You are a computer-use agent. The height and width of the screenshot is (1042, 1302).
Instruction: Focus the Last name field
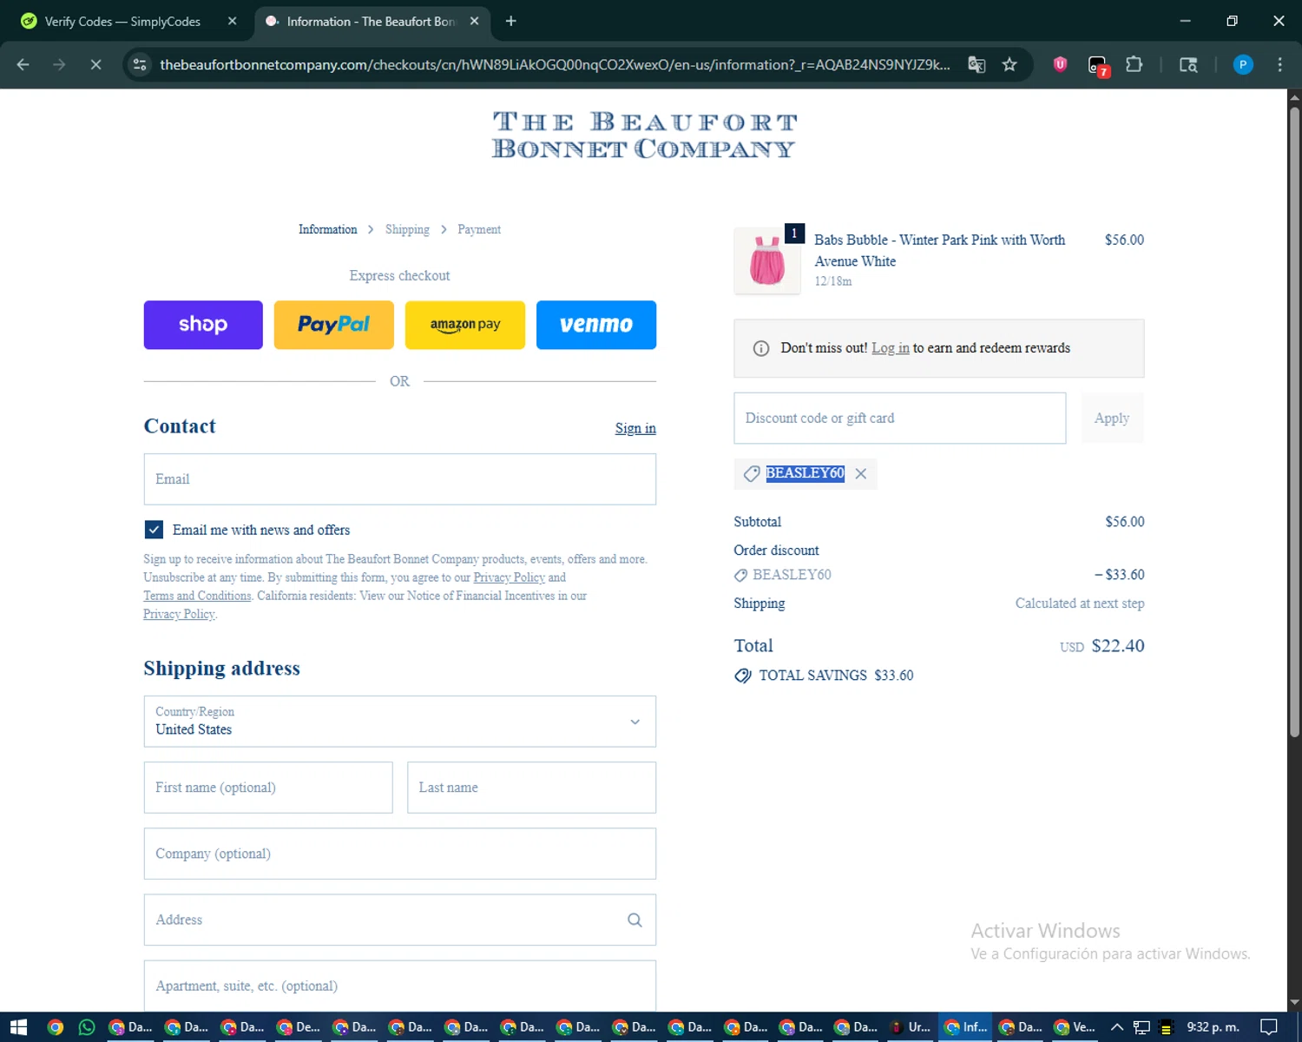[531, 788]
